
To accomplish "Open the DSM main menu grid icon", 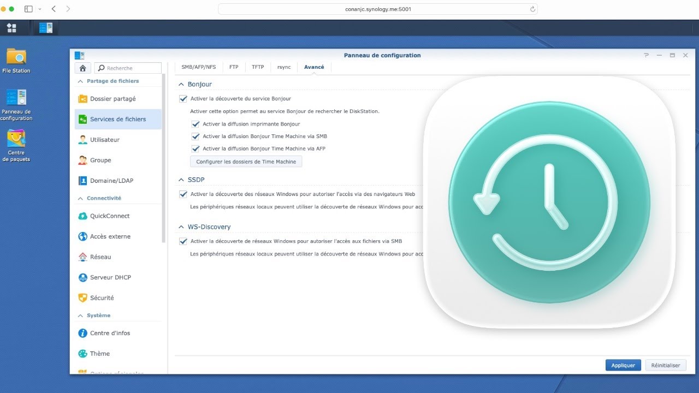I will click(x=11, y=28).
